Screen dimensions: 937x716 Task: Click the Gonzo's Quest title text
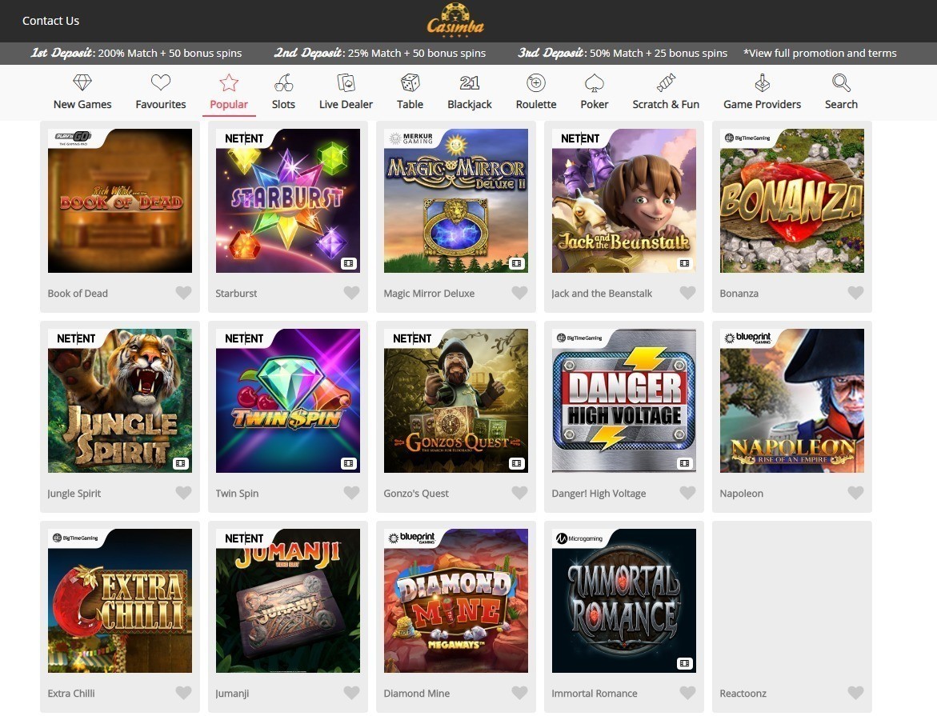pyautogui.click(x=416, y=494)
